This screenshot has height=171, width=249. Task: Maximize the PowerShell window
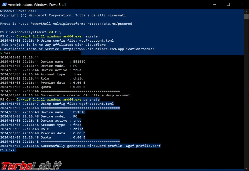[x=228, y=4]
